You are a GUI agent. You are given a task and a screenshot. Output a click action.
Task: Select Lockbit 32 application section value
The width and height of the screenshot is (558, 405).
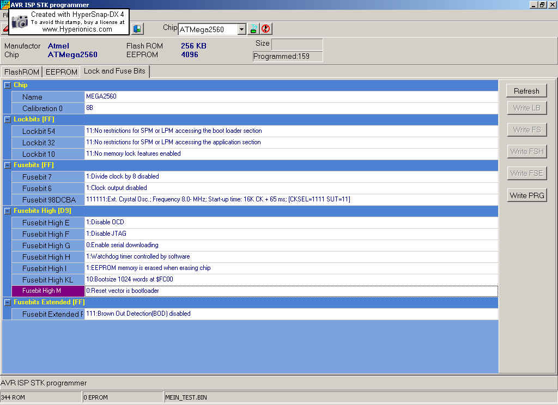coord(291,142)
